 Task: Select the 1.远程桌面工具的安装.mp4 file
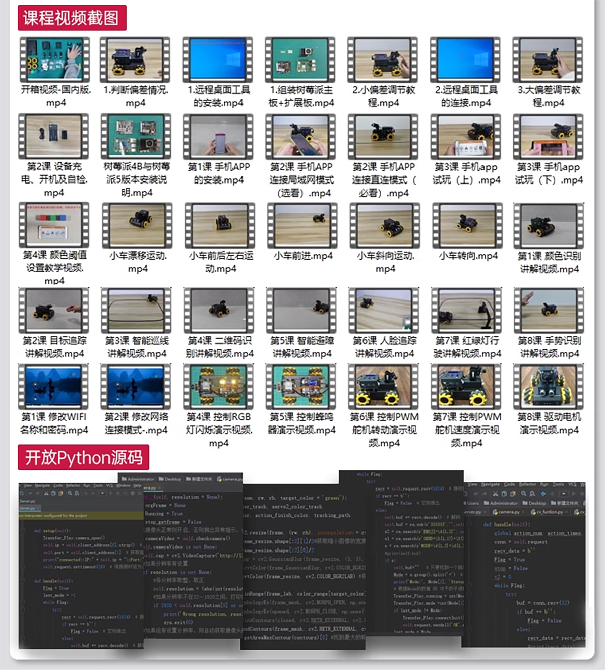click(x=218, y=60)
